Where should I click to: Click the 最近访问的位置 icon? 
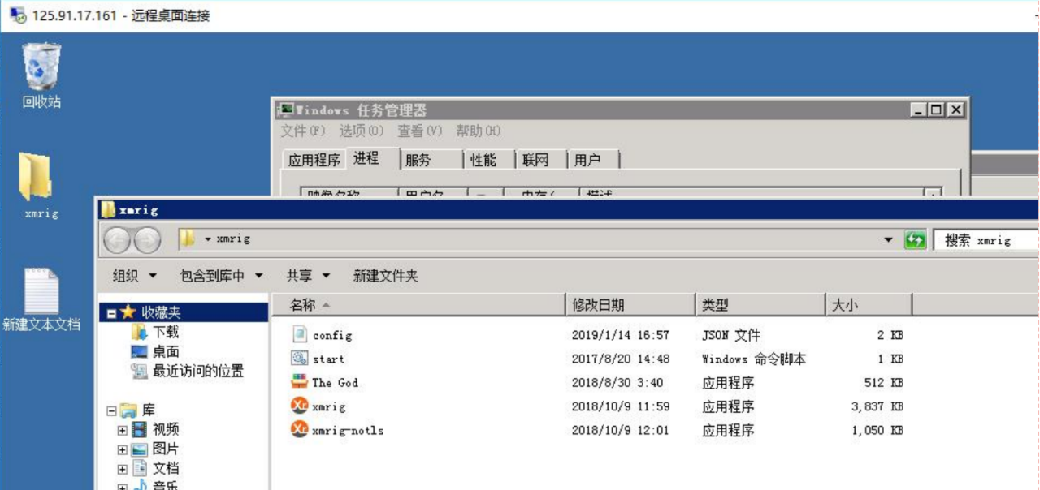[139, 371]
